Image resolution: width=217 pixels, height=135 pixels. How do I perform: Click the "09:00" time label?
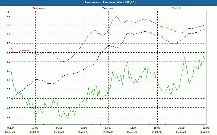[84, 128]
